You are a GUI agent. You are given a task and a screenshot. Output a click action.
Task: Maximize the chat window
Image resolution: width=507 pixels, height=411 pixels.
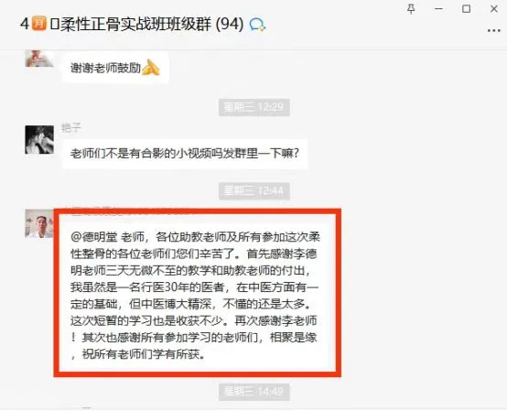coord(466,9)
